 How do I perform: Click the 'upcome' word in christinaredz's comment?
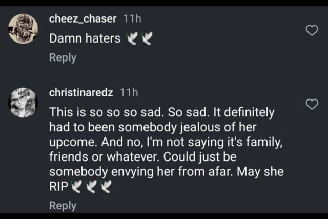pyautogui.click(x=69, y=142)
